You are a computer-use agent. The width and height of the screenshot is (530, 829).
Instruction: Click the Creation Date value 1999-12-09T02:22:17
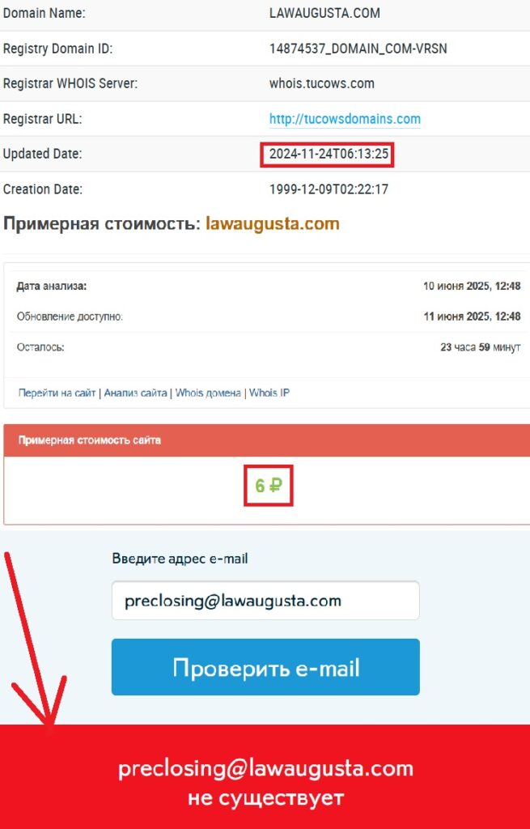(x=329, y=189)
